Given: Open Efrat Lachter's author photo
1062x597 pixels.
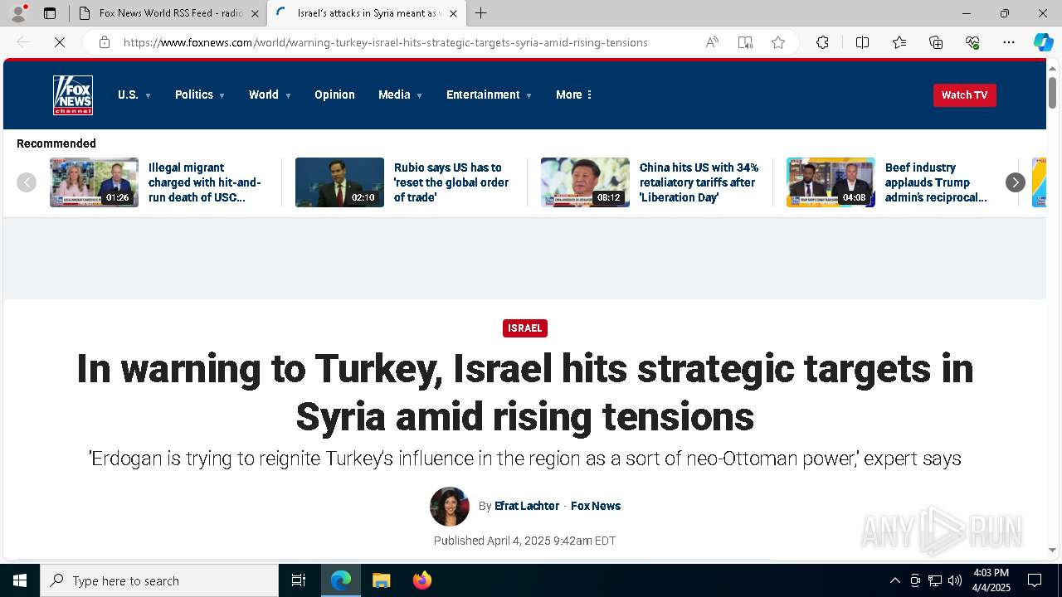Looking at the screenshot, I should (450, 507).
